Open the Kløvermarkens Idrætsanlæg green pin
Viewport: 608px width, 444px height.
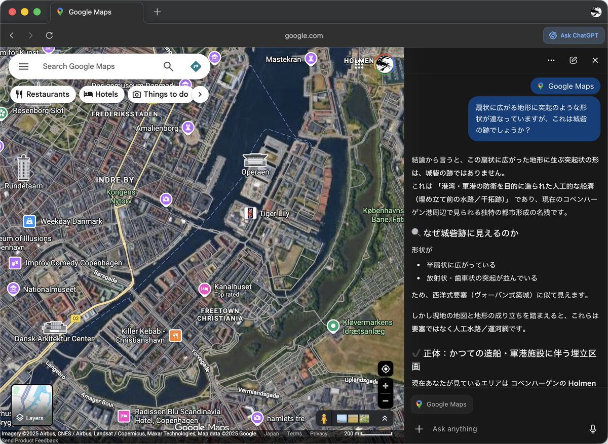pos(333,326)
